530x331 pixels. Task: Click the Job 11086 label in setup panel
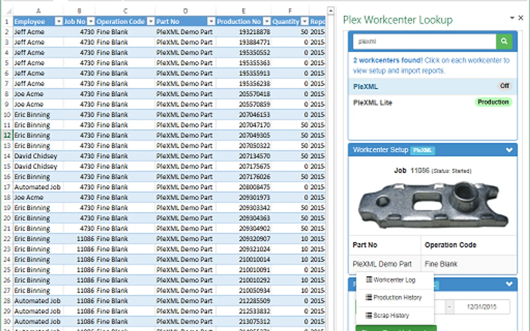412,170
